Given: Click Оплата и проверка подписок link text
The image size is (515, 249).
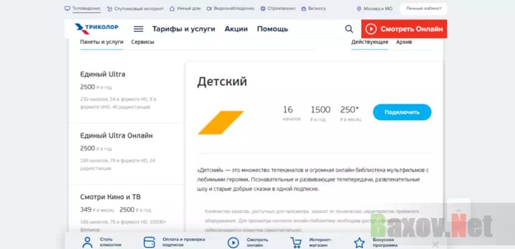Looking at the screenshot, I should pos(184,242).
